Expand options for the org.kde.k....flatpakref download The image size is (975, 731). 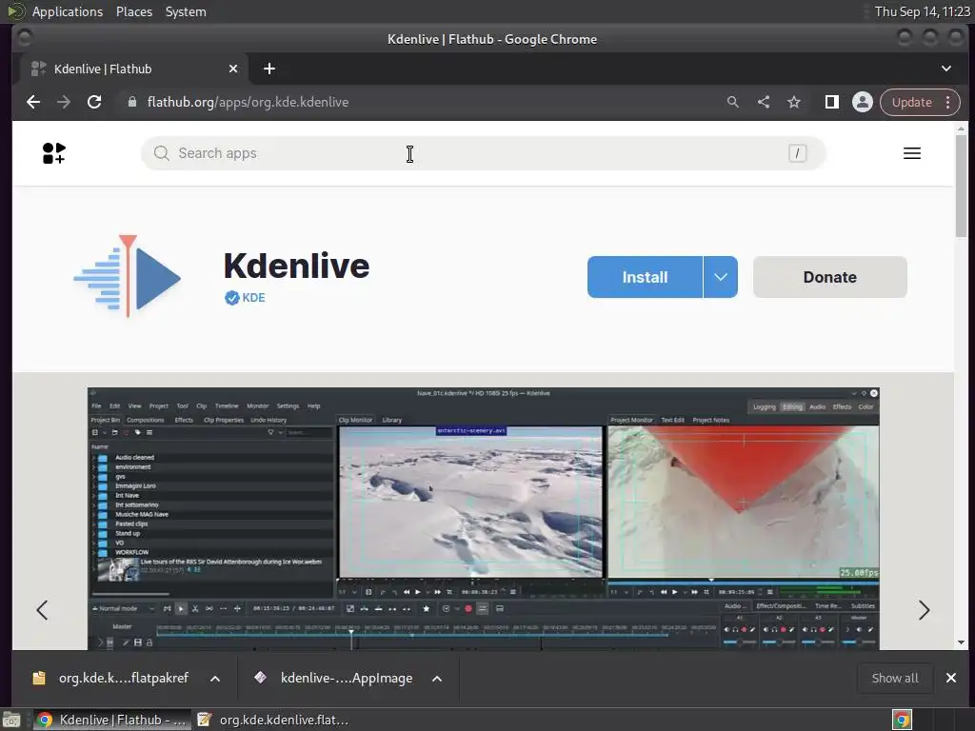(215, 678)
